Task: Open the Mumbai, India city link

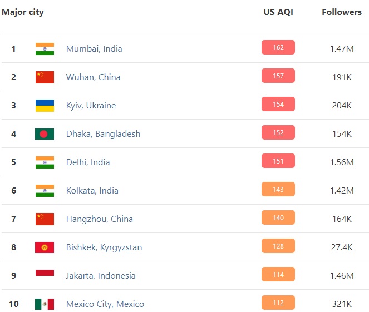Action: (94, 49)
